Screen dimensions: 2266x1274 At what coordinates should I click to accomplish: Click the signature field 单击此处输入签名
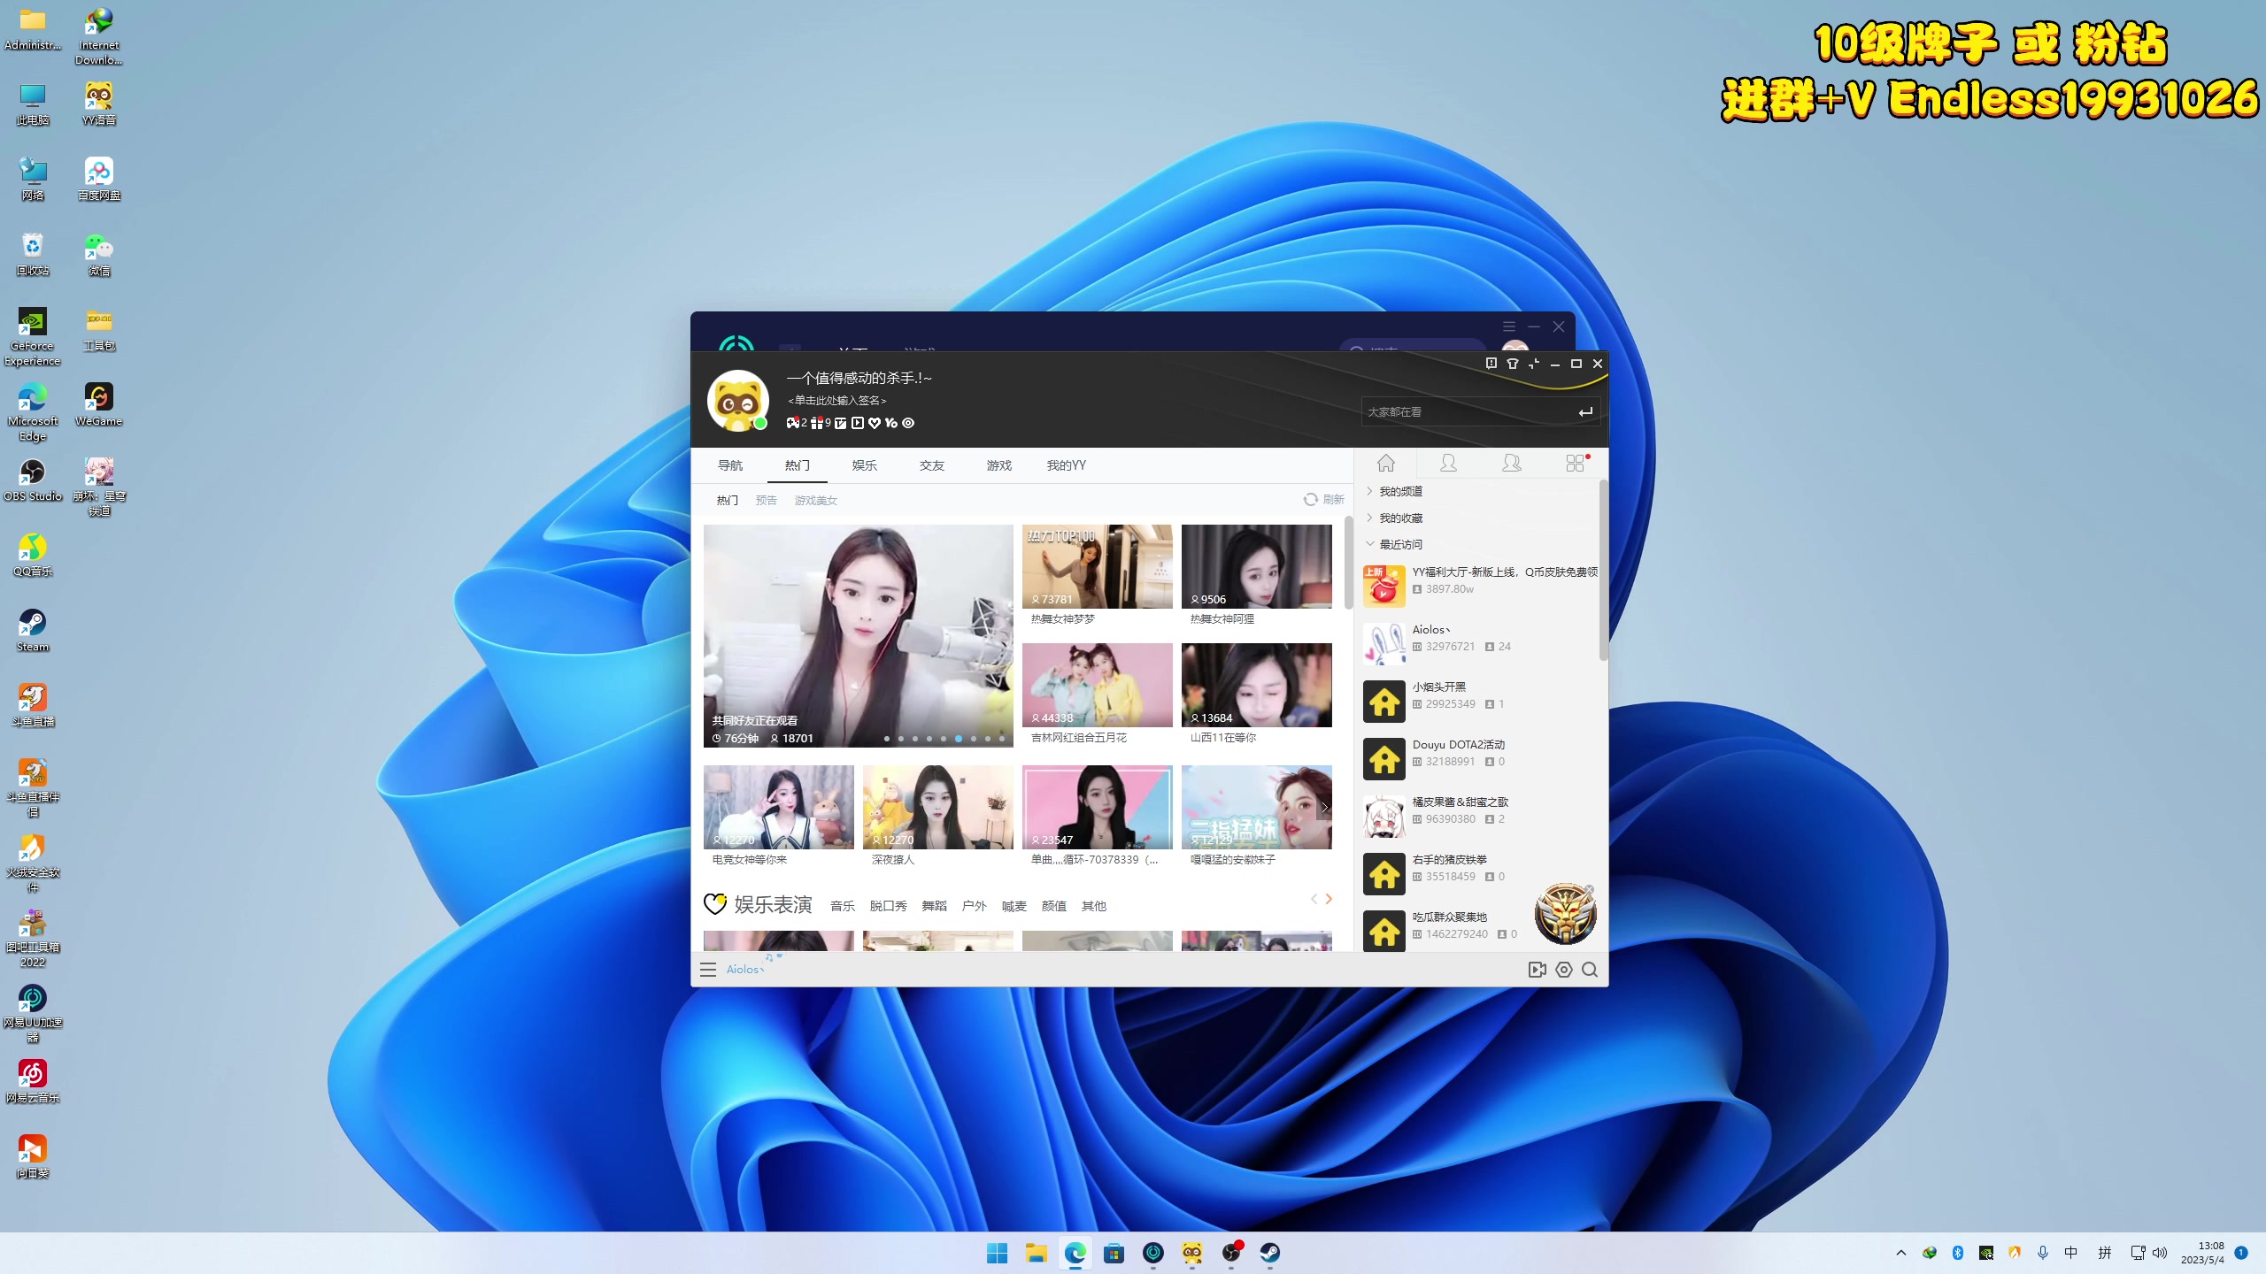837,401
